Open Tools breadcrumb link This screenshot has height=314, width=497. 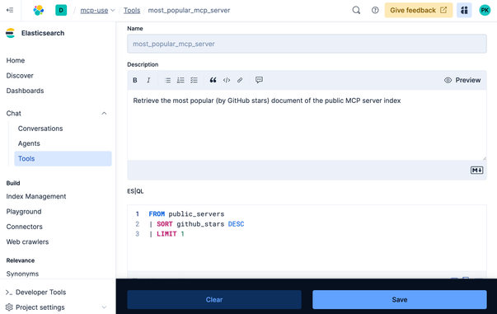click(132, 10)
